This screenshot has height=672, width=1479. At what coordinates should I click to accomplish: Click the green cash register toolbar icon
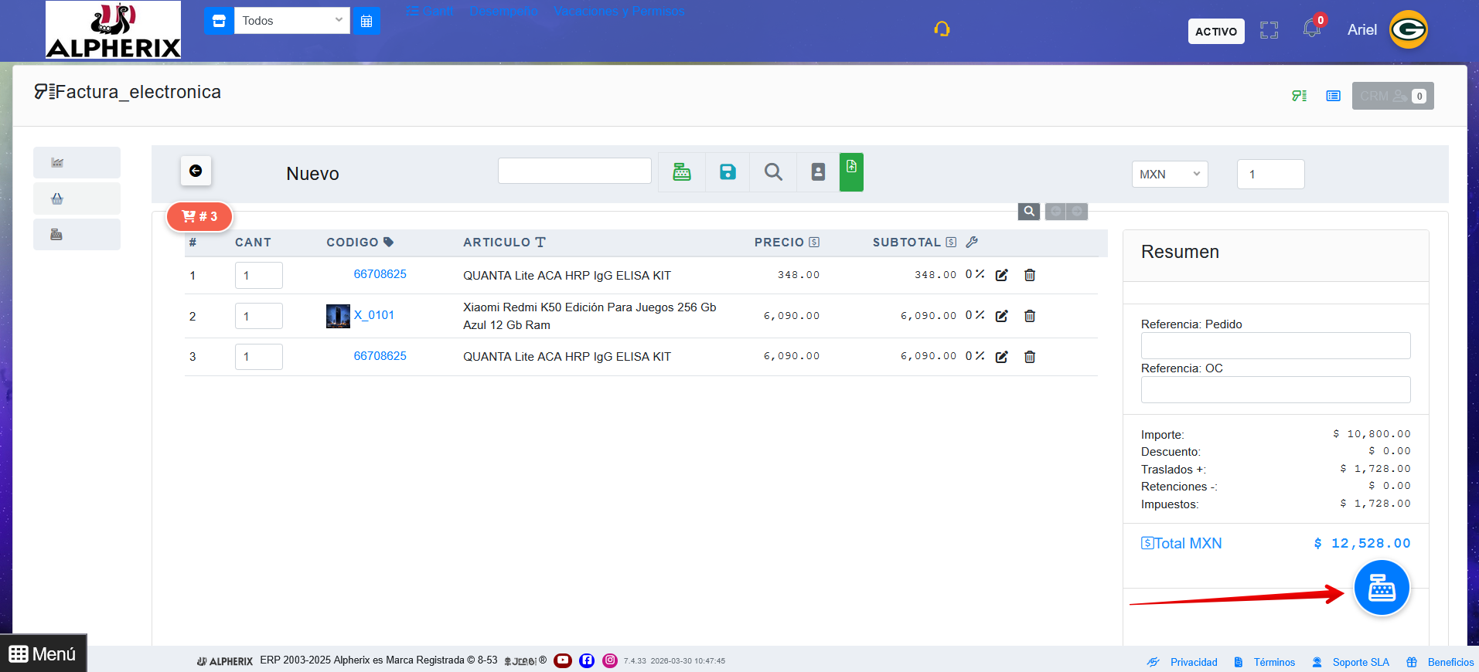[x=681, y=172]
